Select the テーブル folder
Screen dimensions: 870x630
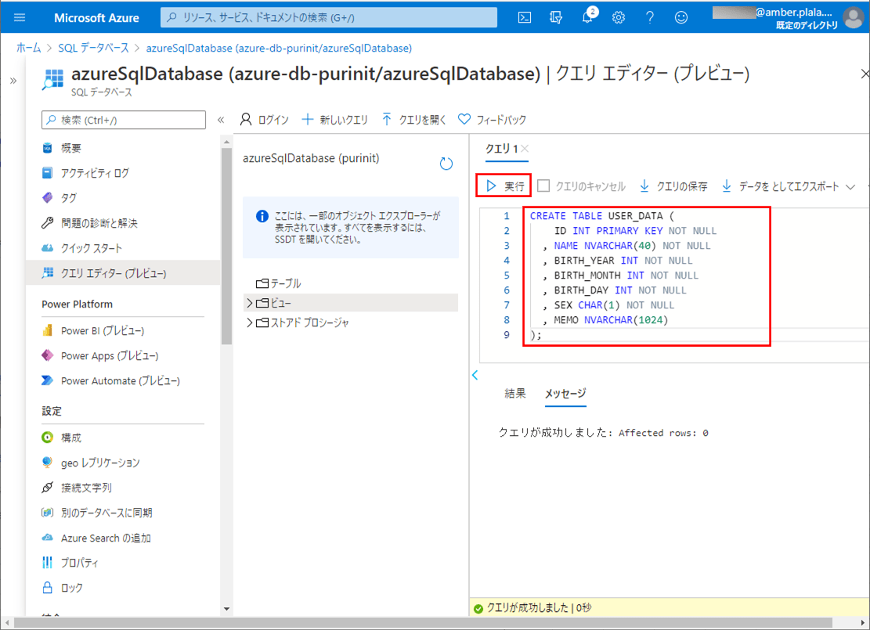pyautogui.click(x=279, y=283)
